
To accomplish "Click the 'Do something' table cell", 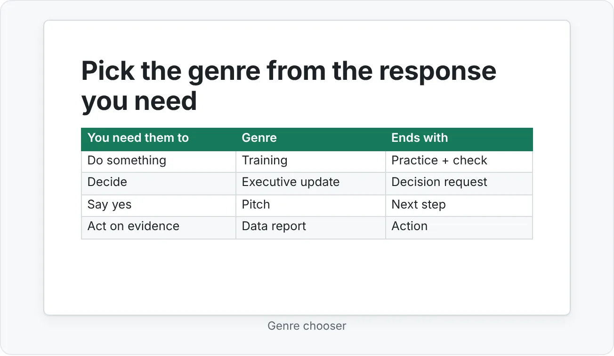I will click(159, 161).
